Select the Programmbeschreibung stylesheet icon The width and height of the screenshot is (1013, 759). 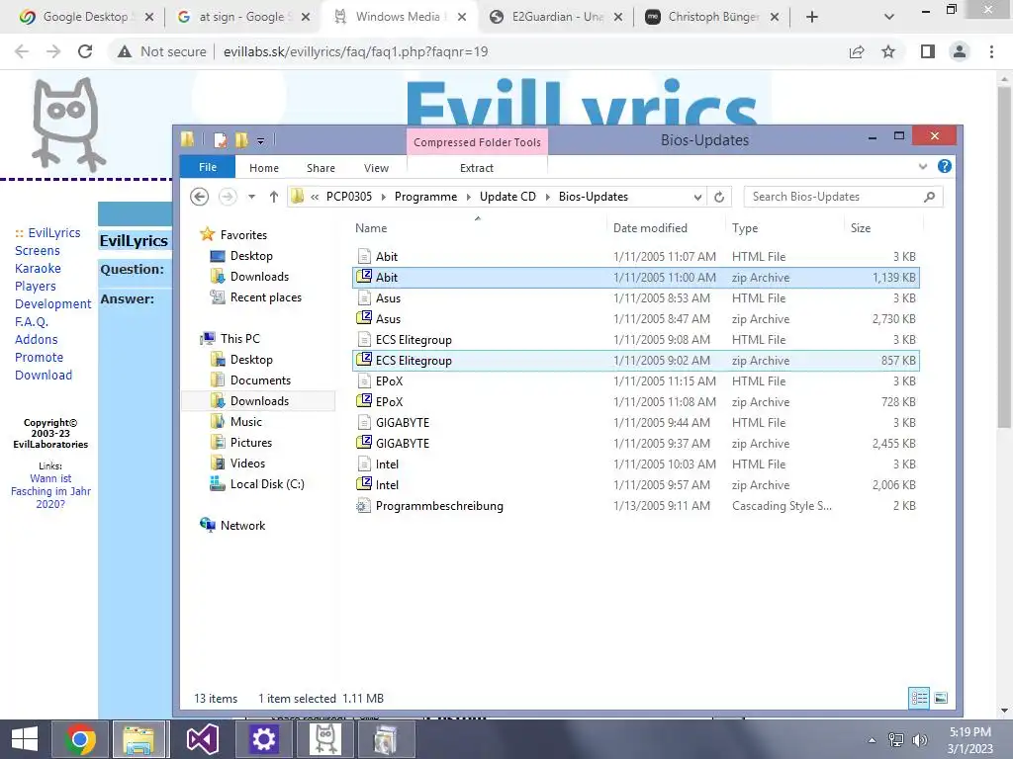click(x=364, y=505)
